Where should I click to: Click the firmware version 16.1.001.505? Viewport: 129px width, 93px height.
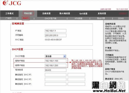tap(122, 9)
